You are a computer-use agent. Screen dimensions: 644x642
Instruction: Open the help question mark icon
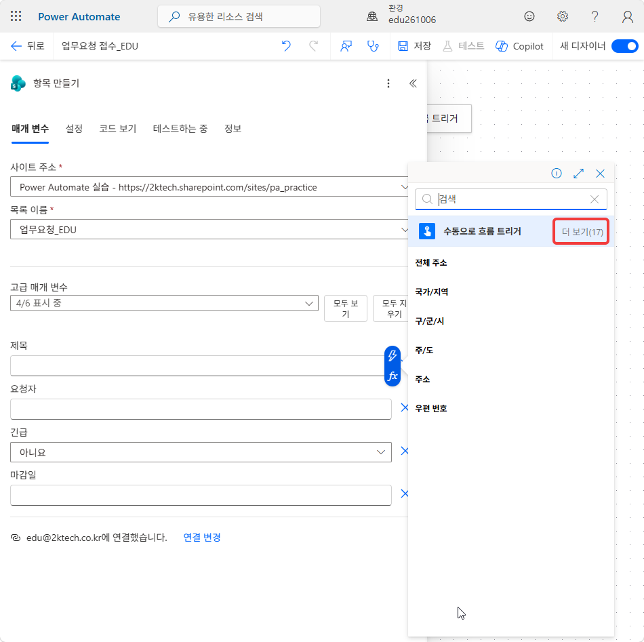pyautogui.click(x=595, y=16)
